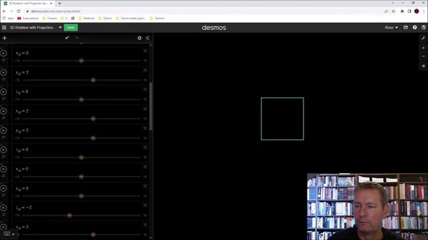Reset graph to default home view
Image resolution: width=428 pixels, height=240 pixels.
423,66
